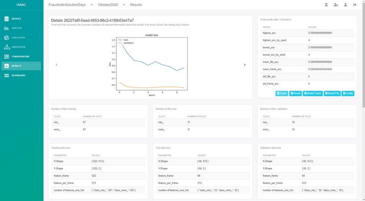Click the Config button
Viewport: 365px width, 201px height.
click(348, 93)
